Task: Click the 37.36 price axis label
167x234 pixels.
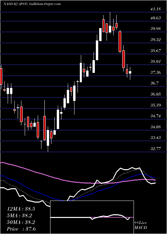Action: coord(156,73)
